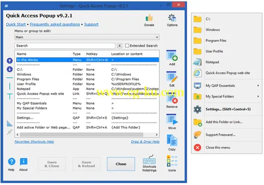Select C:\ in the popup menu
Image resolution: width=264 pixels, height=185 pixels.
(x=227, y=19)
